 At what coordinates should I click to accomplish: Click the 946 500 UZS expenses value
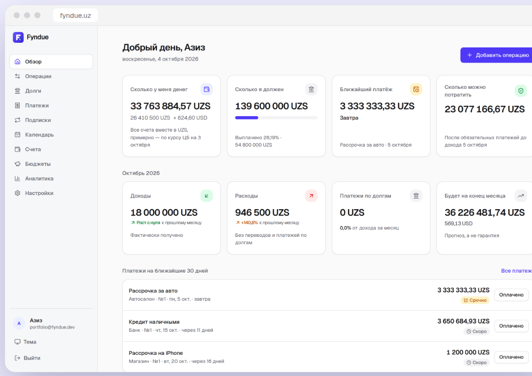tap(262, 213)
